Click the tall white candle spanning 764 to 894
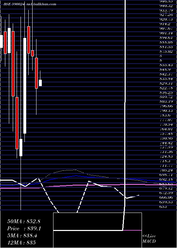The width and height of the screenshot is (177, 248). (25, 86)
